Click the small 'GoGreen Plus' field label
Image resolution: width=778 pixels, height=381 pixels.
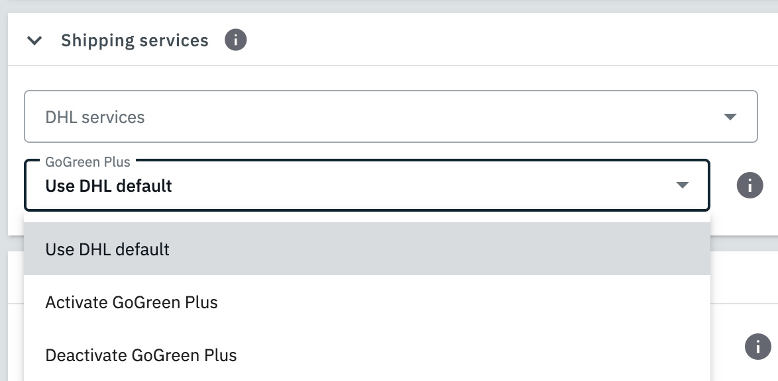pyautogui.click(x=87, y=162)
